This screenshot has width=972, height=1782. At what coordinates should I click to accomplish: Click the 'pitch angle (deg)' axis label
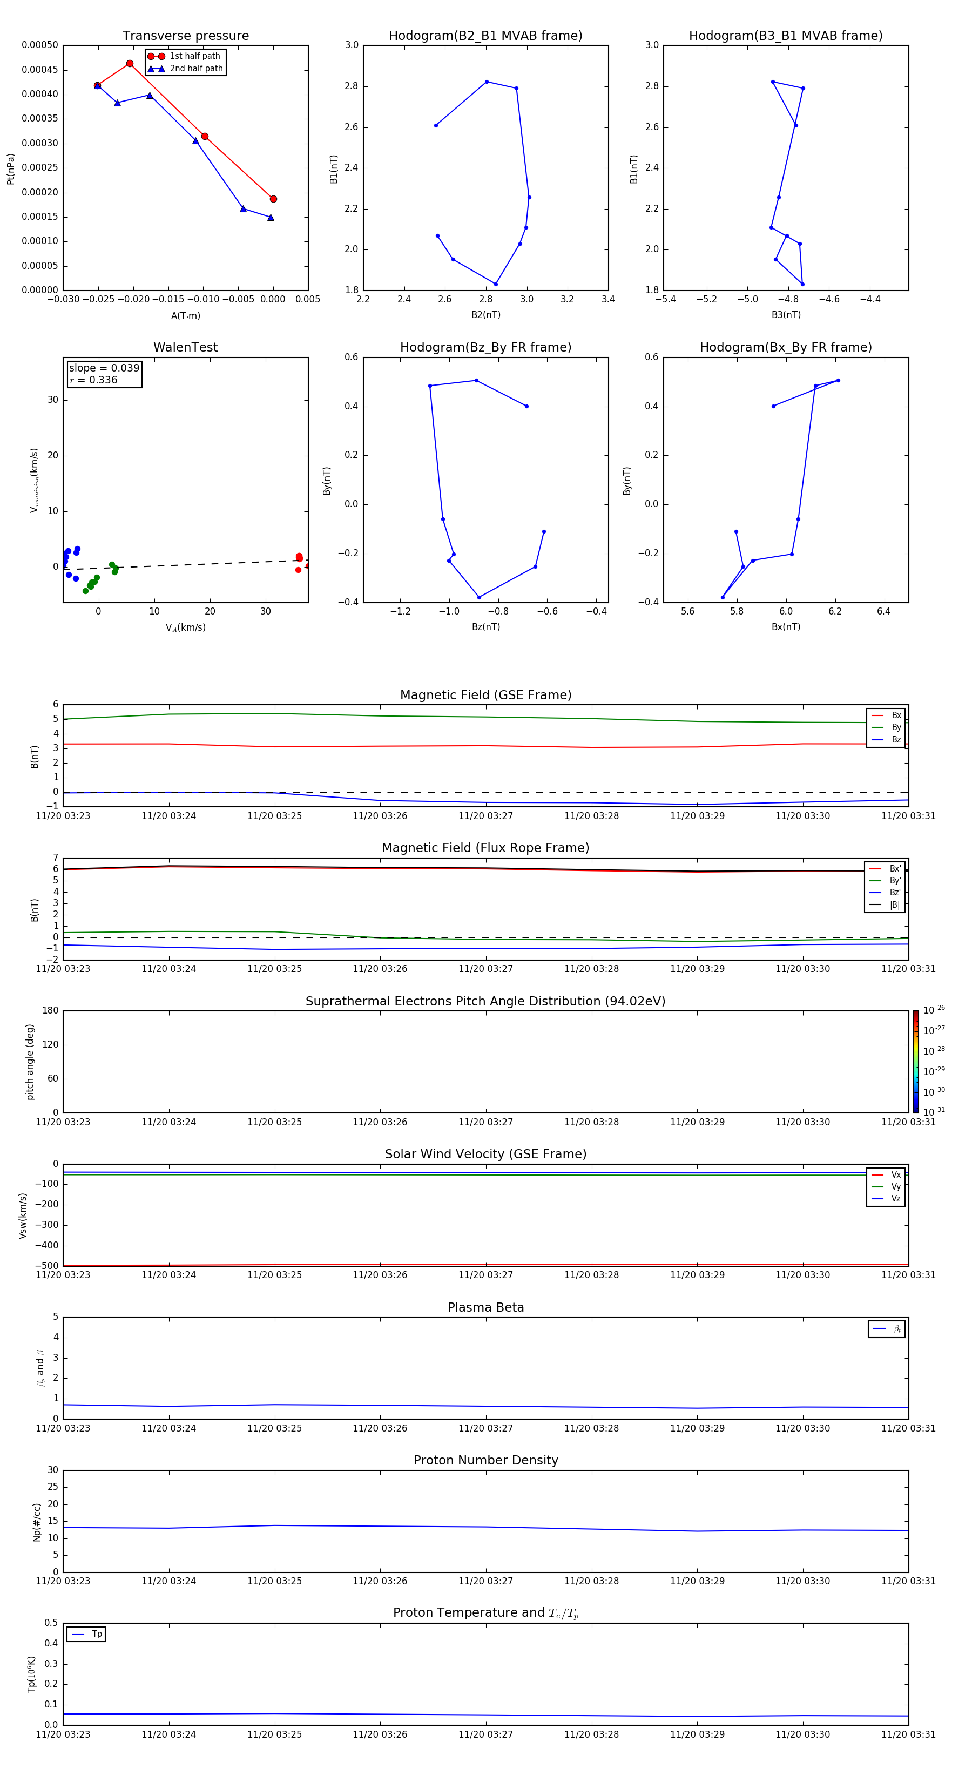(x=30, y=1062)
